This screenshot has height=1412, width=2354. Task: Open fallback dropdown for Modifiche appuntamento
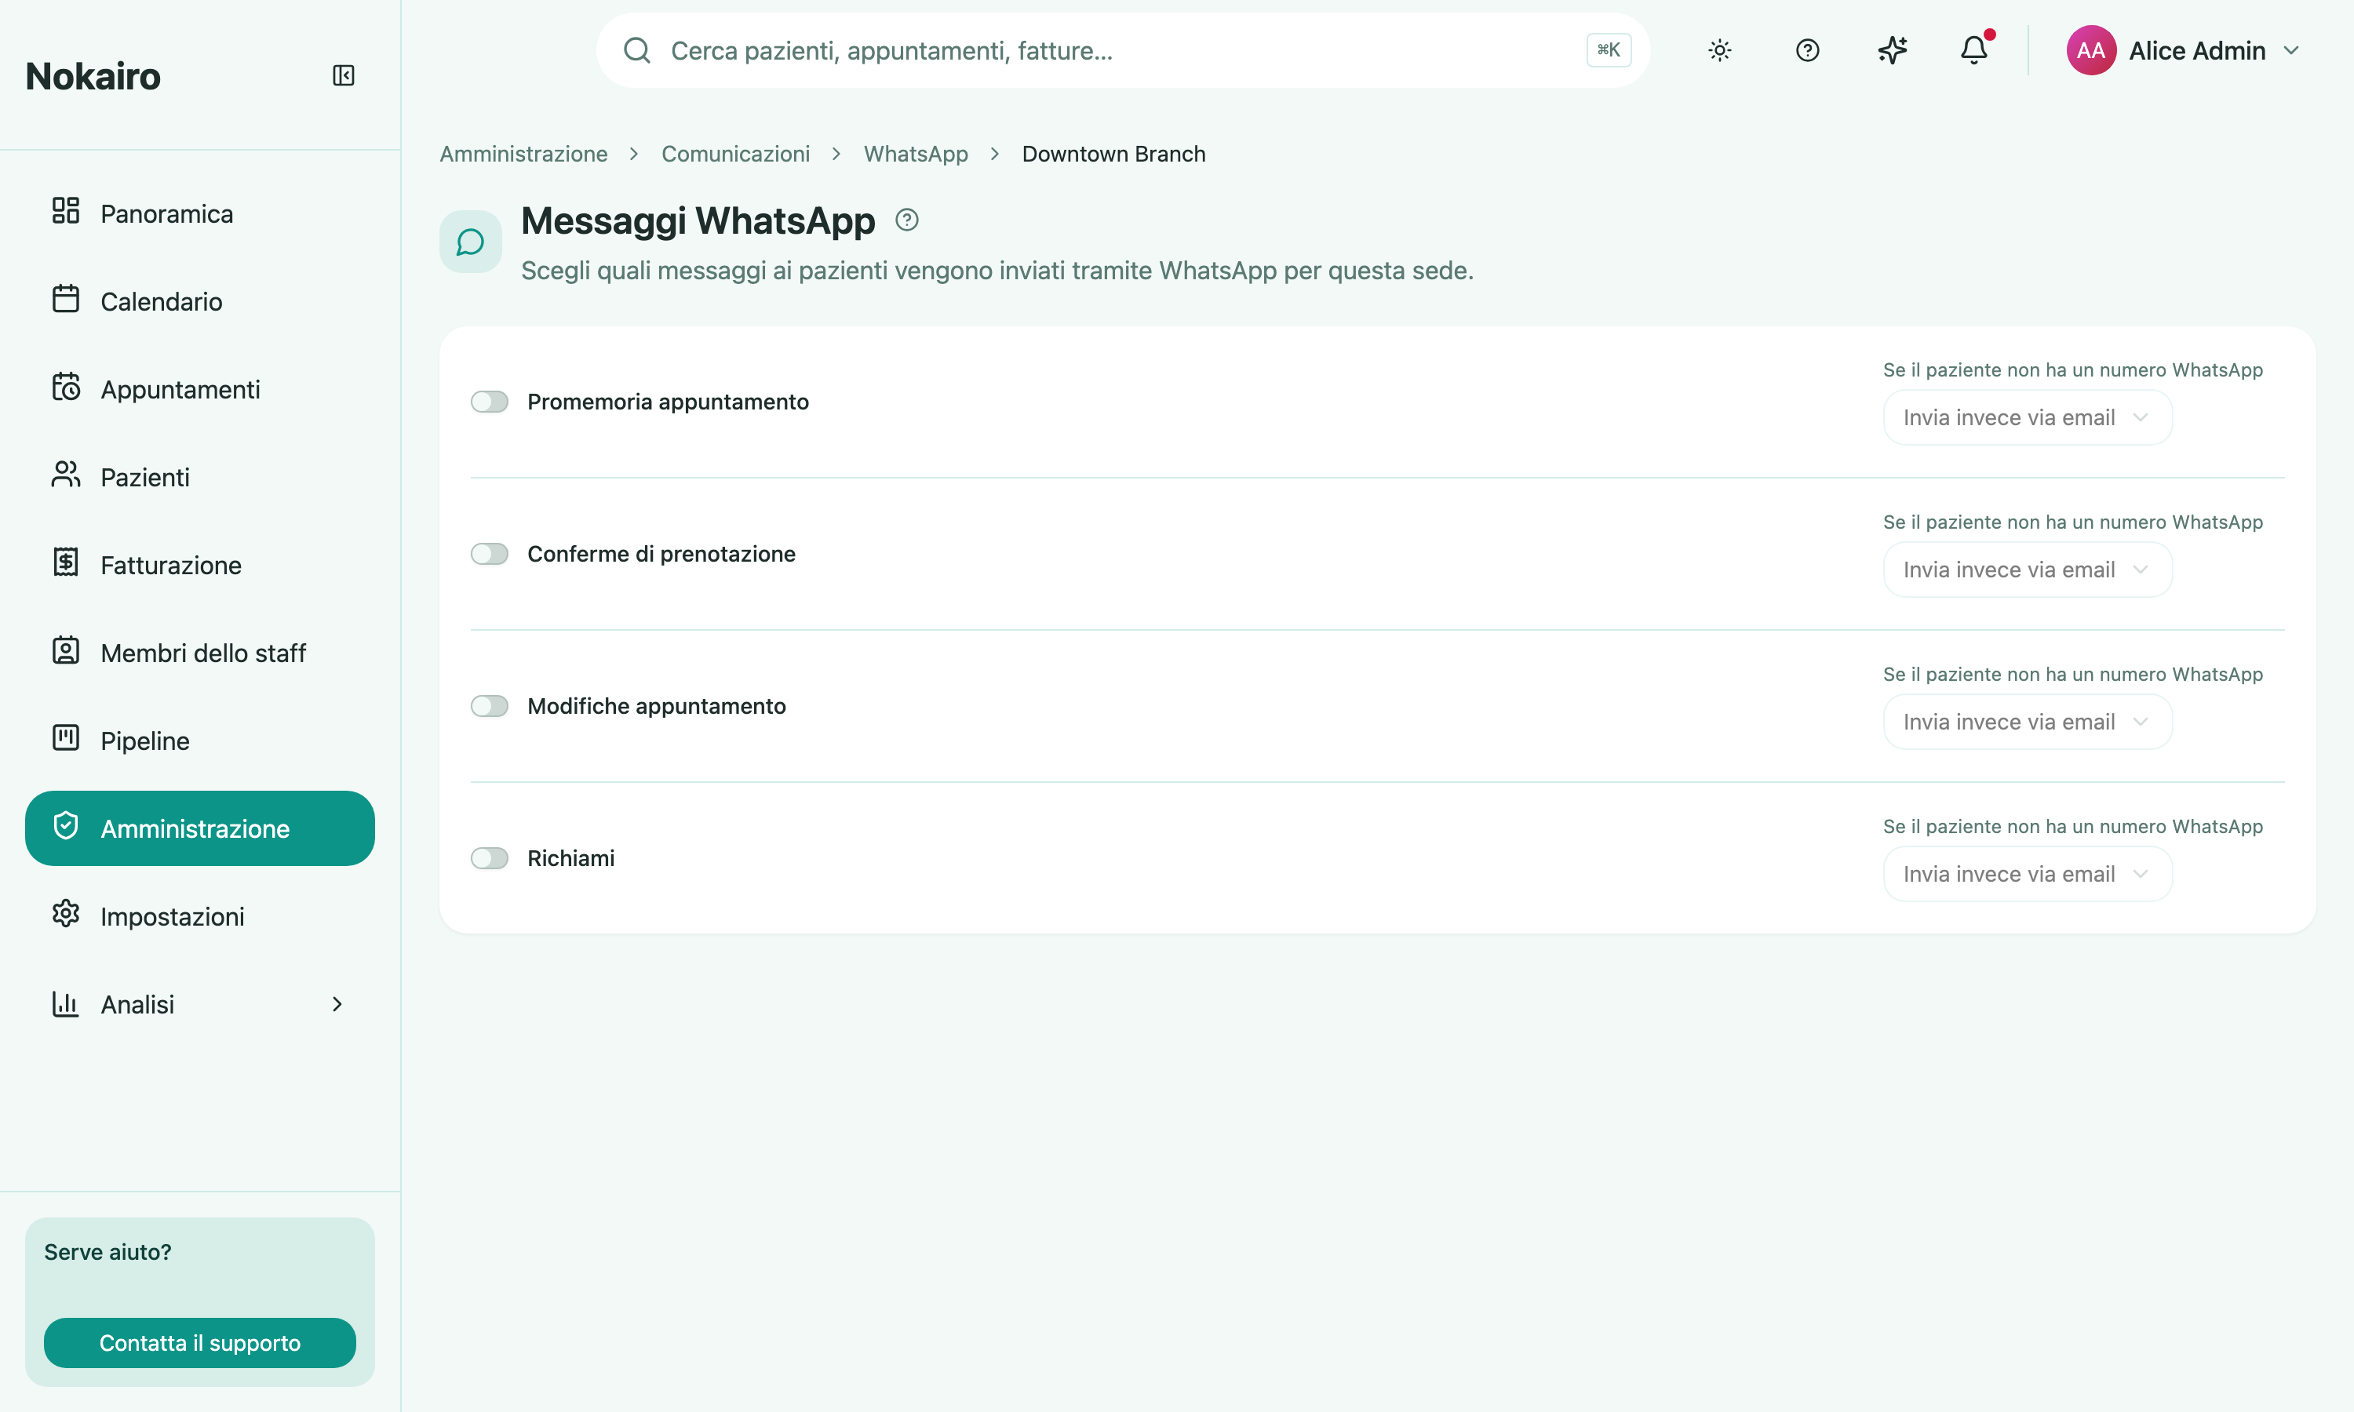pos(2027,722)
